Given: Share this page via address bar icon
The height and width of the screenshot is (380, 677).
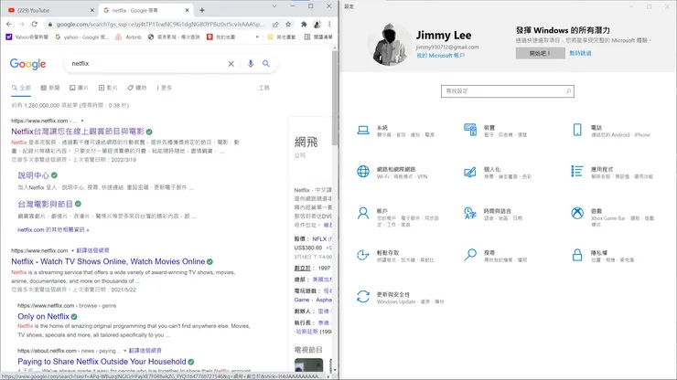Looking at the screenshot, I should 275,24.
